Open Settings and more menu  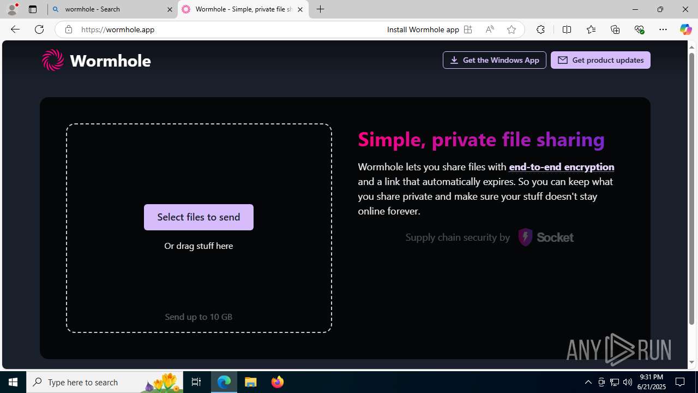coord(663,29)
